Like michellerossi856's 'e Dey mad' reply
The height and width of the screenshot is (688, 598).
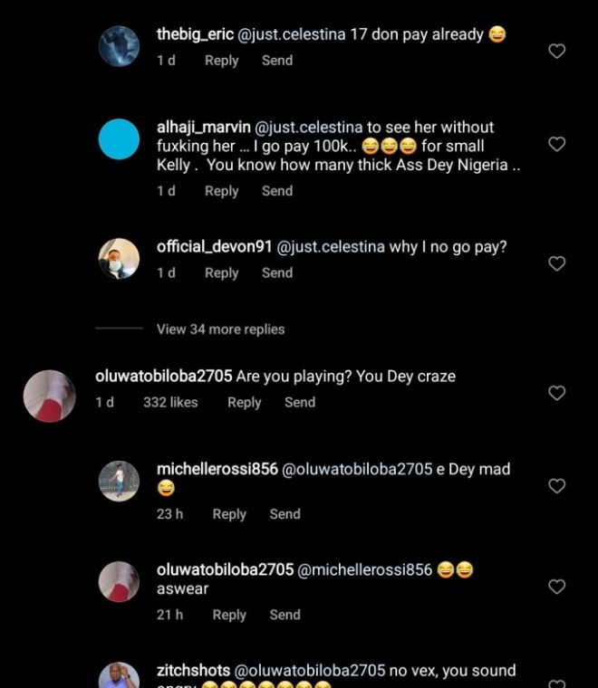[x=557, y=486]
